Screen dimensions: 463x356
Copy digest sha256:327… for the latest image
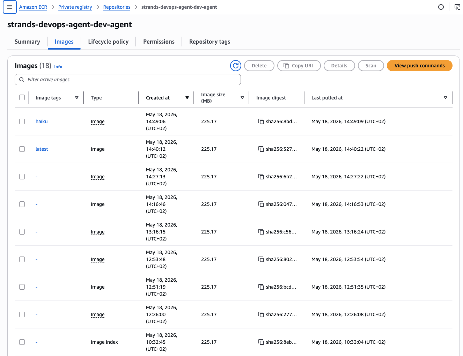(261, 149)
